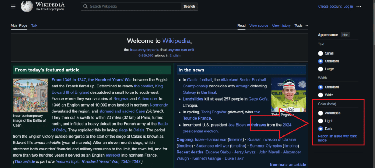Screen dimensions: 375x168
Task: Open the Gaelic football link
Action: 200,80
